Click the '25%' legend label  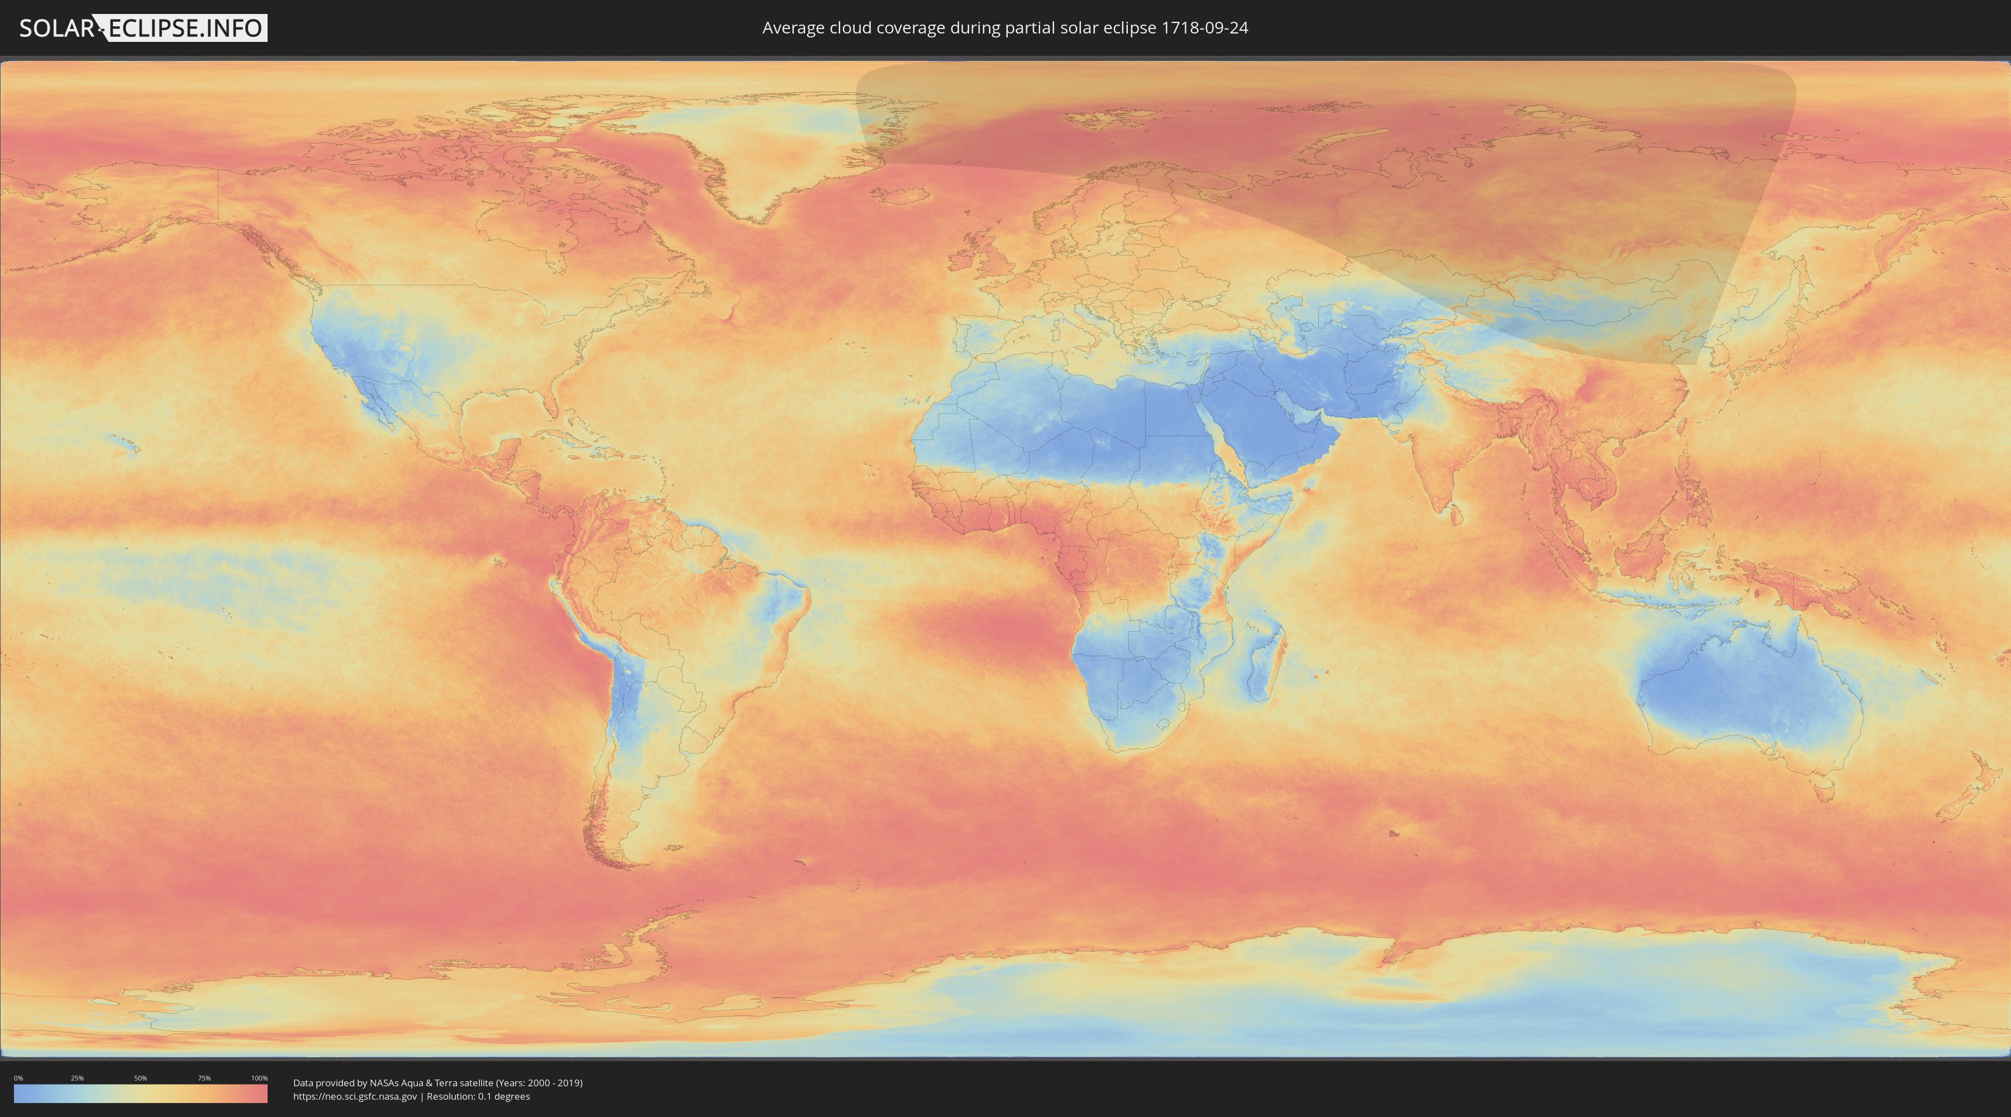click(x=77, y=1078)
